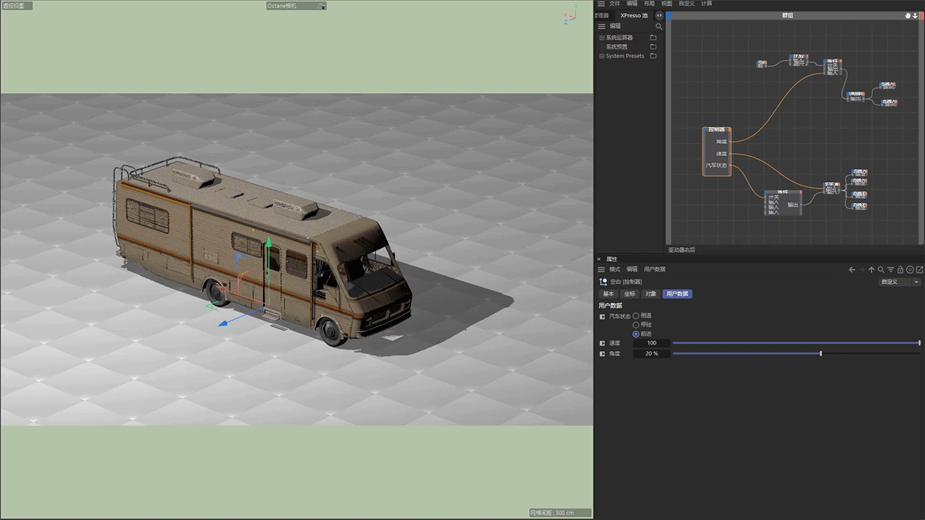
Task: Open the 视图 menu
Action: pyautogui.click(x=667, y=4)
